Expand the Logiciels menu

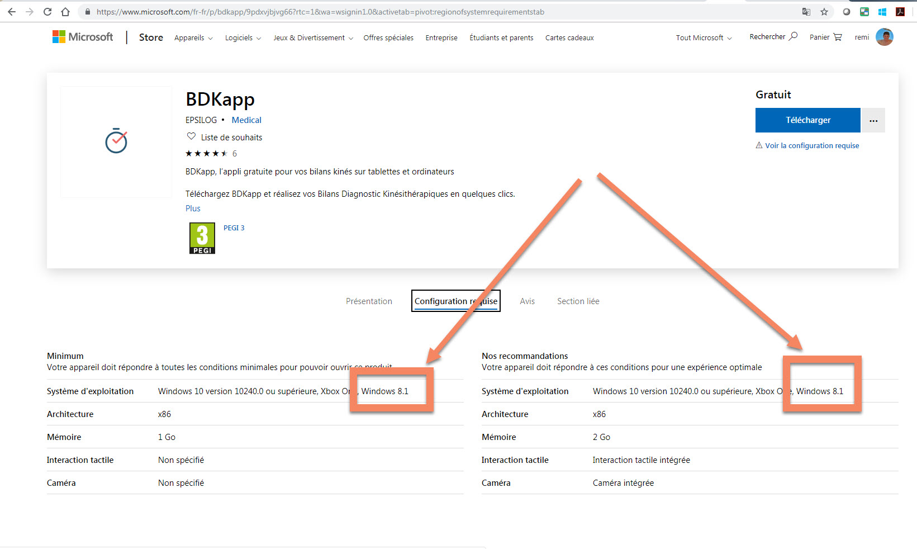click(x=243, y=37)
